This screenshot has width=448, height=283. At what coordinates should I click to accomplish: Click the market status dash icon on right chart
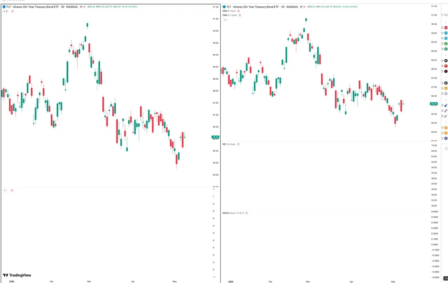[x=301, y=7]
